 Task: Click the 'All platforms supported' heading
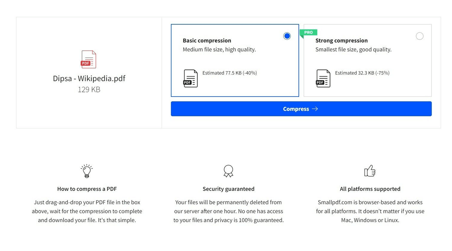[x=370, y=189]
